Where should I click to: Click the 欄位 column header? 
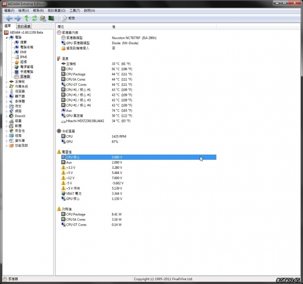83,27
